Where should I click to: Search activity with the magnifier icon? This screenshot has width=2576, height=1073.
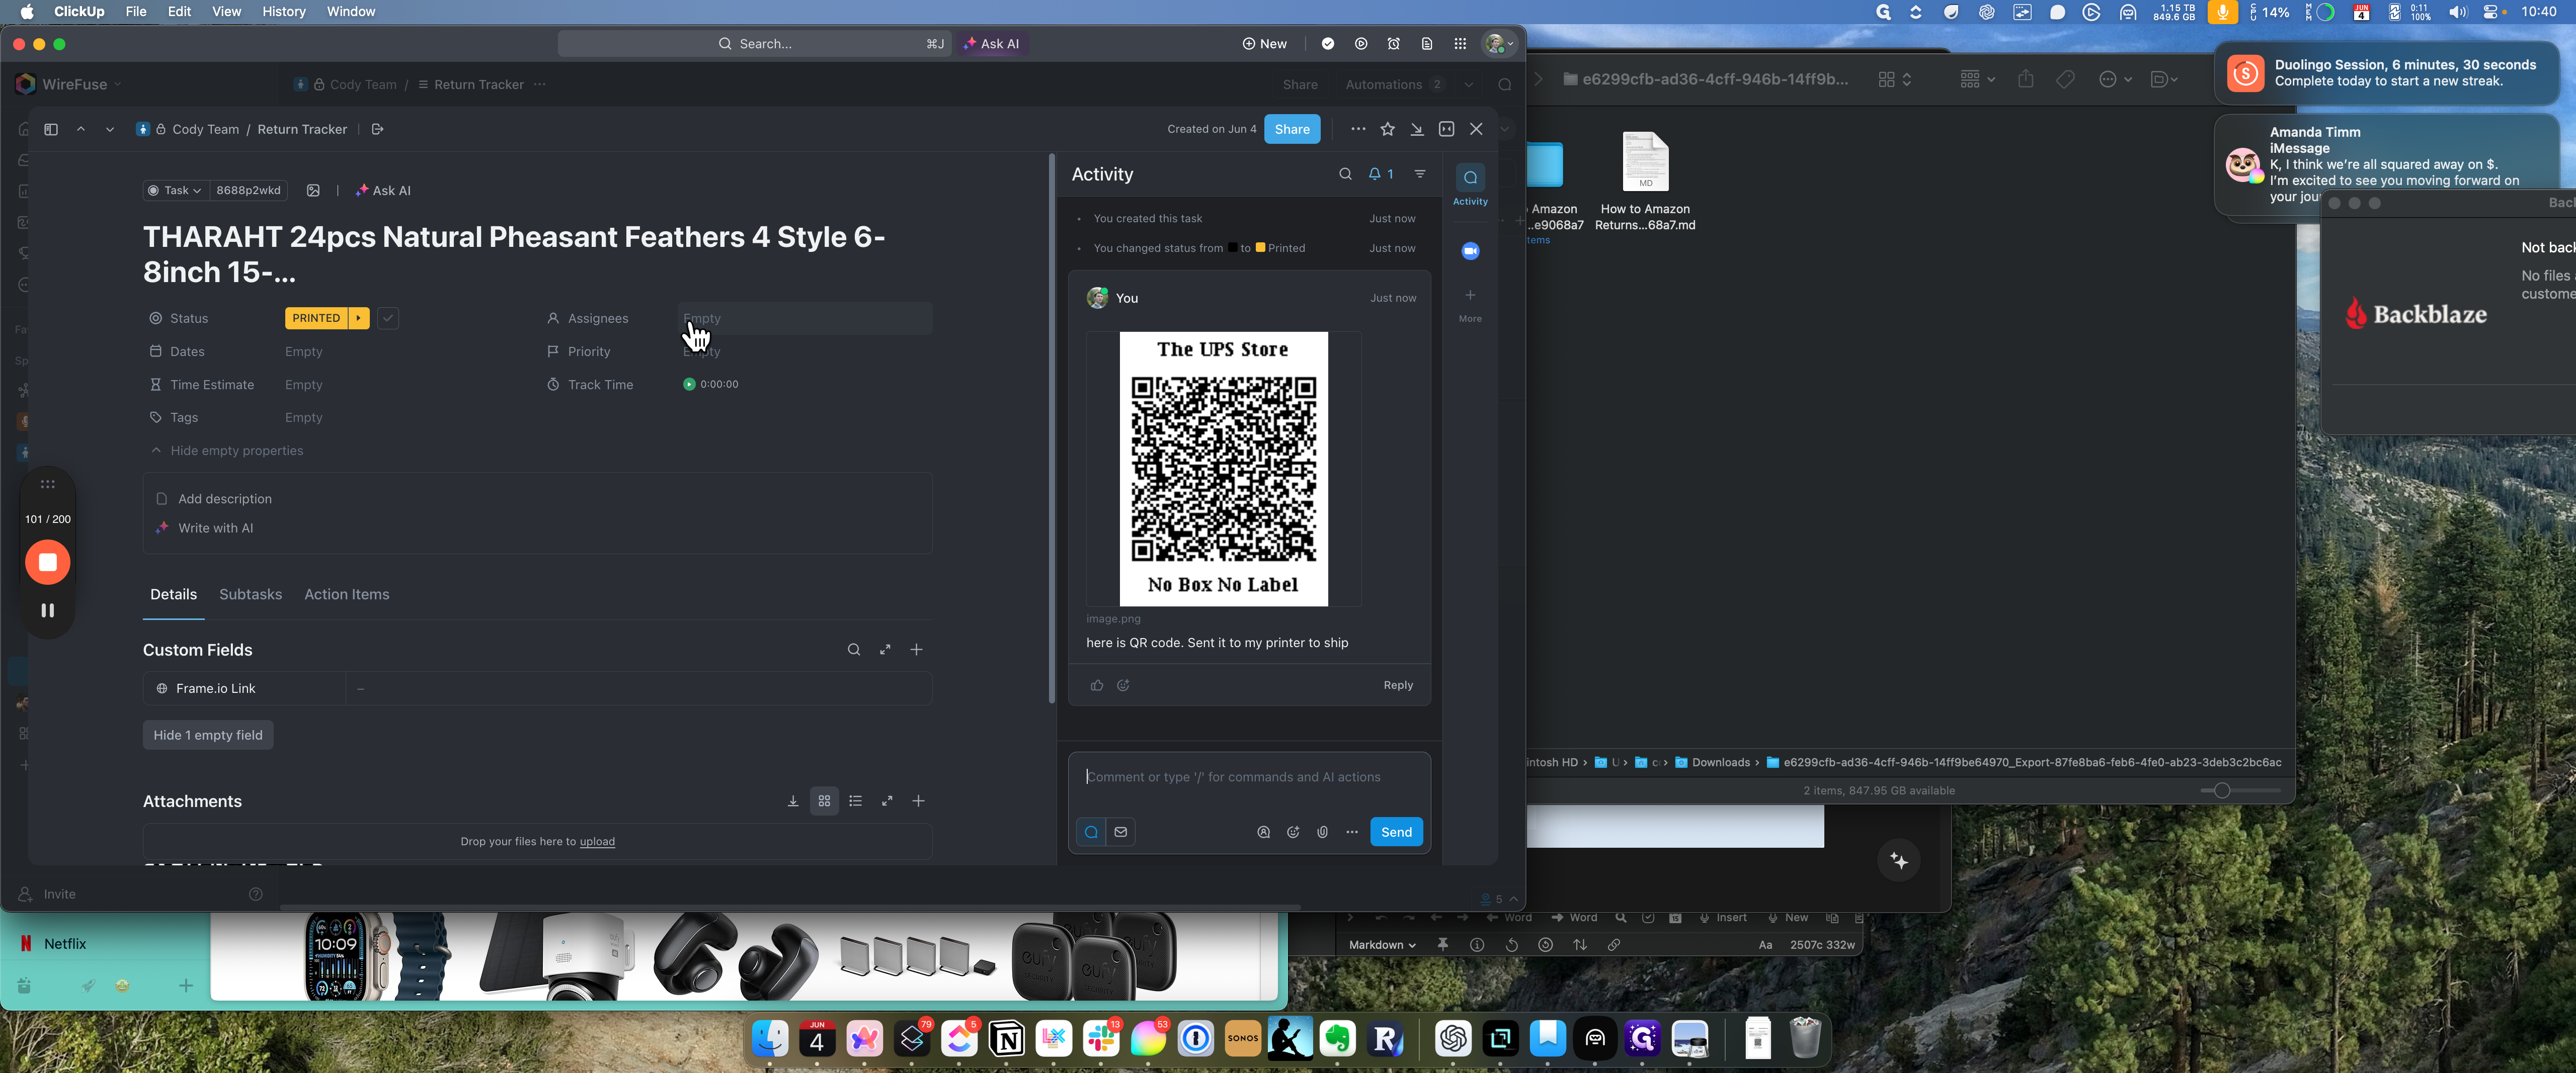pos(1345,174)
